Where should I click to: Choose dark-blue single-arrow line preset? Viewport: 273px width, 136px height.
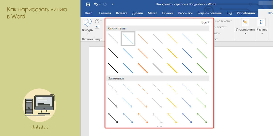[x=187, y=103]
